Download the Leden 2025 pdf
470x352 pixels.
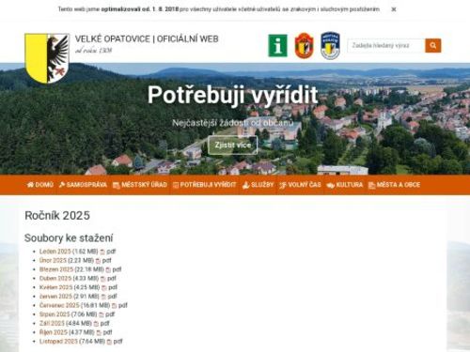coord(55,252)
